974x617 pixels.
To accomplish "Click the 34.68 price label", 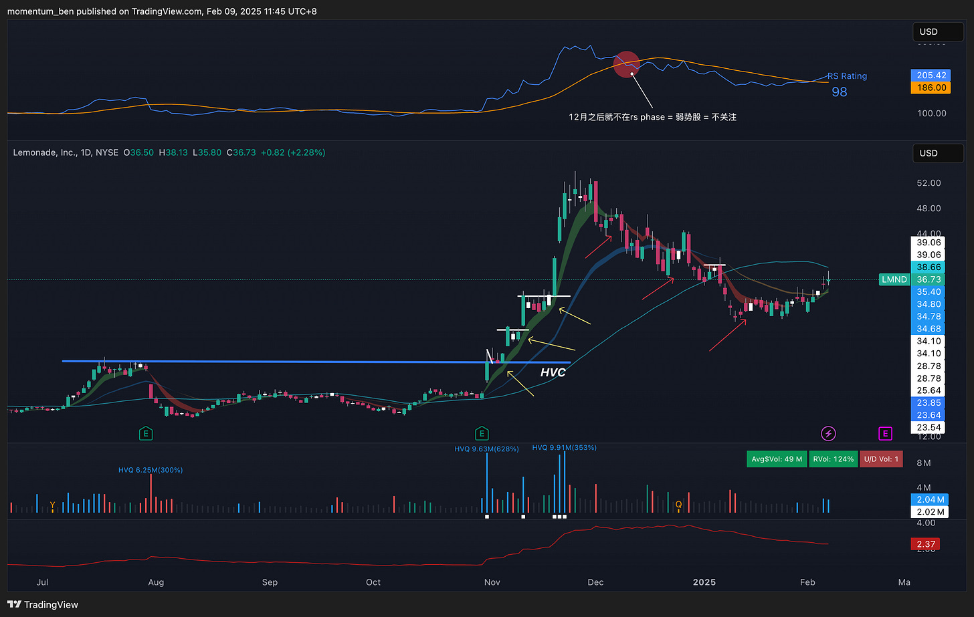I will 929,328.
